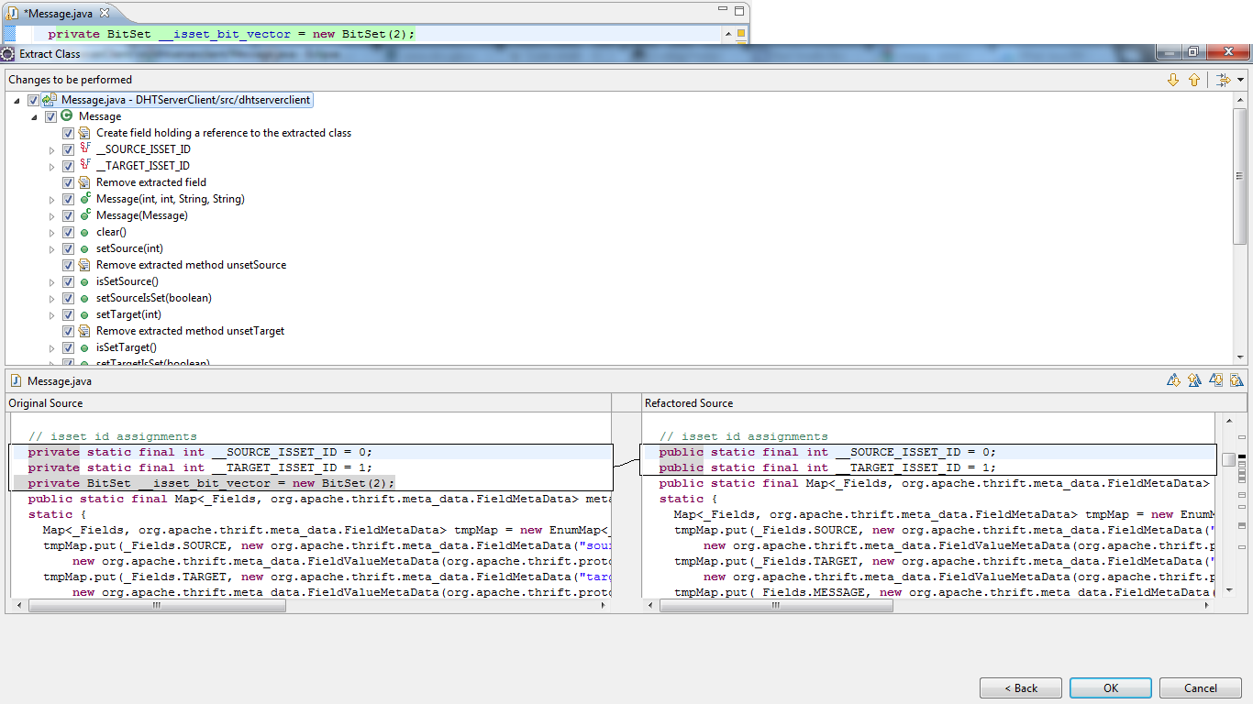Uncheck Remove extracted method unsetSource
Viewport: 1253px width, 704px height.
pos(68,264)
